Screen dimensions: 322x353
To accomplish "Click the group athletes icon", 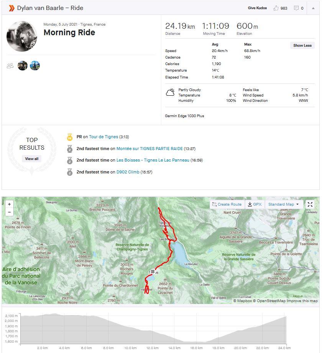I will 10,66.
